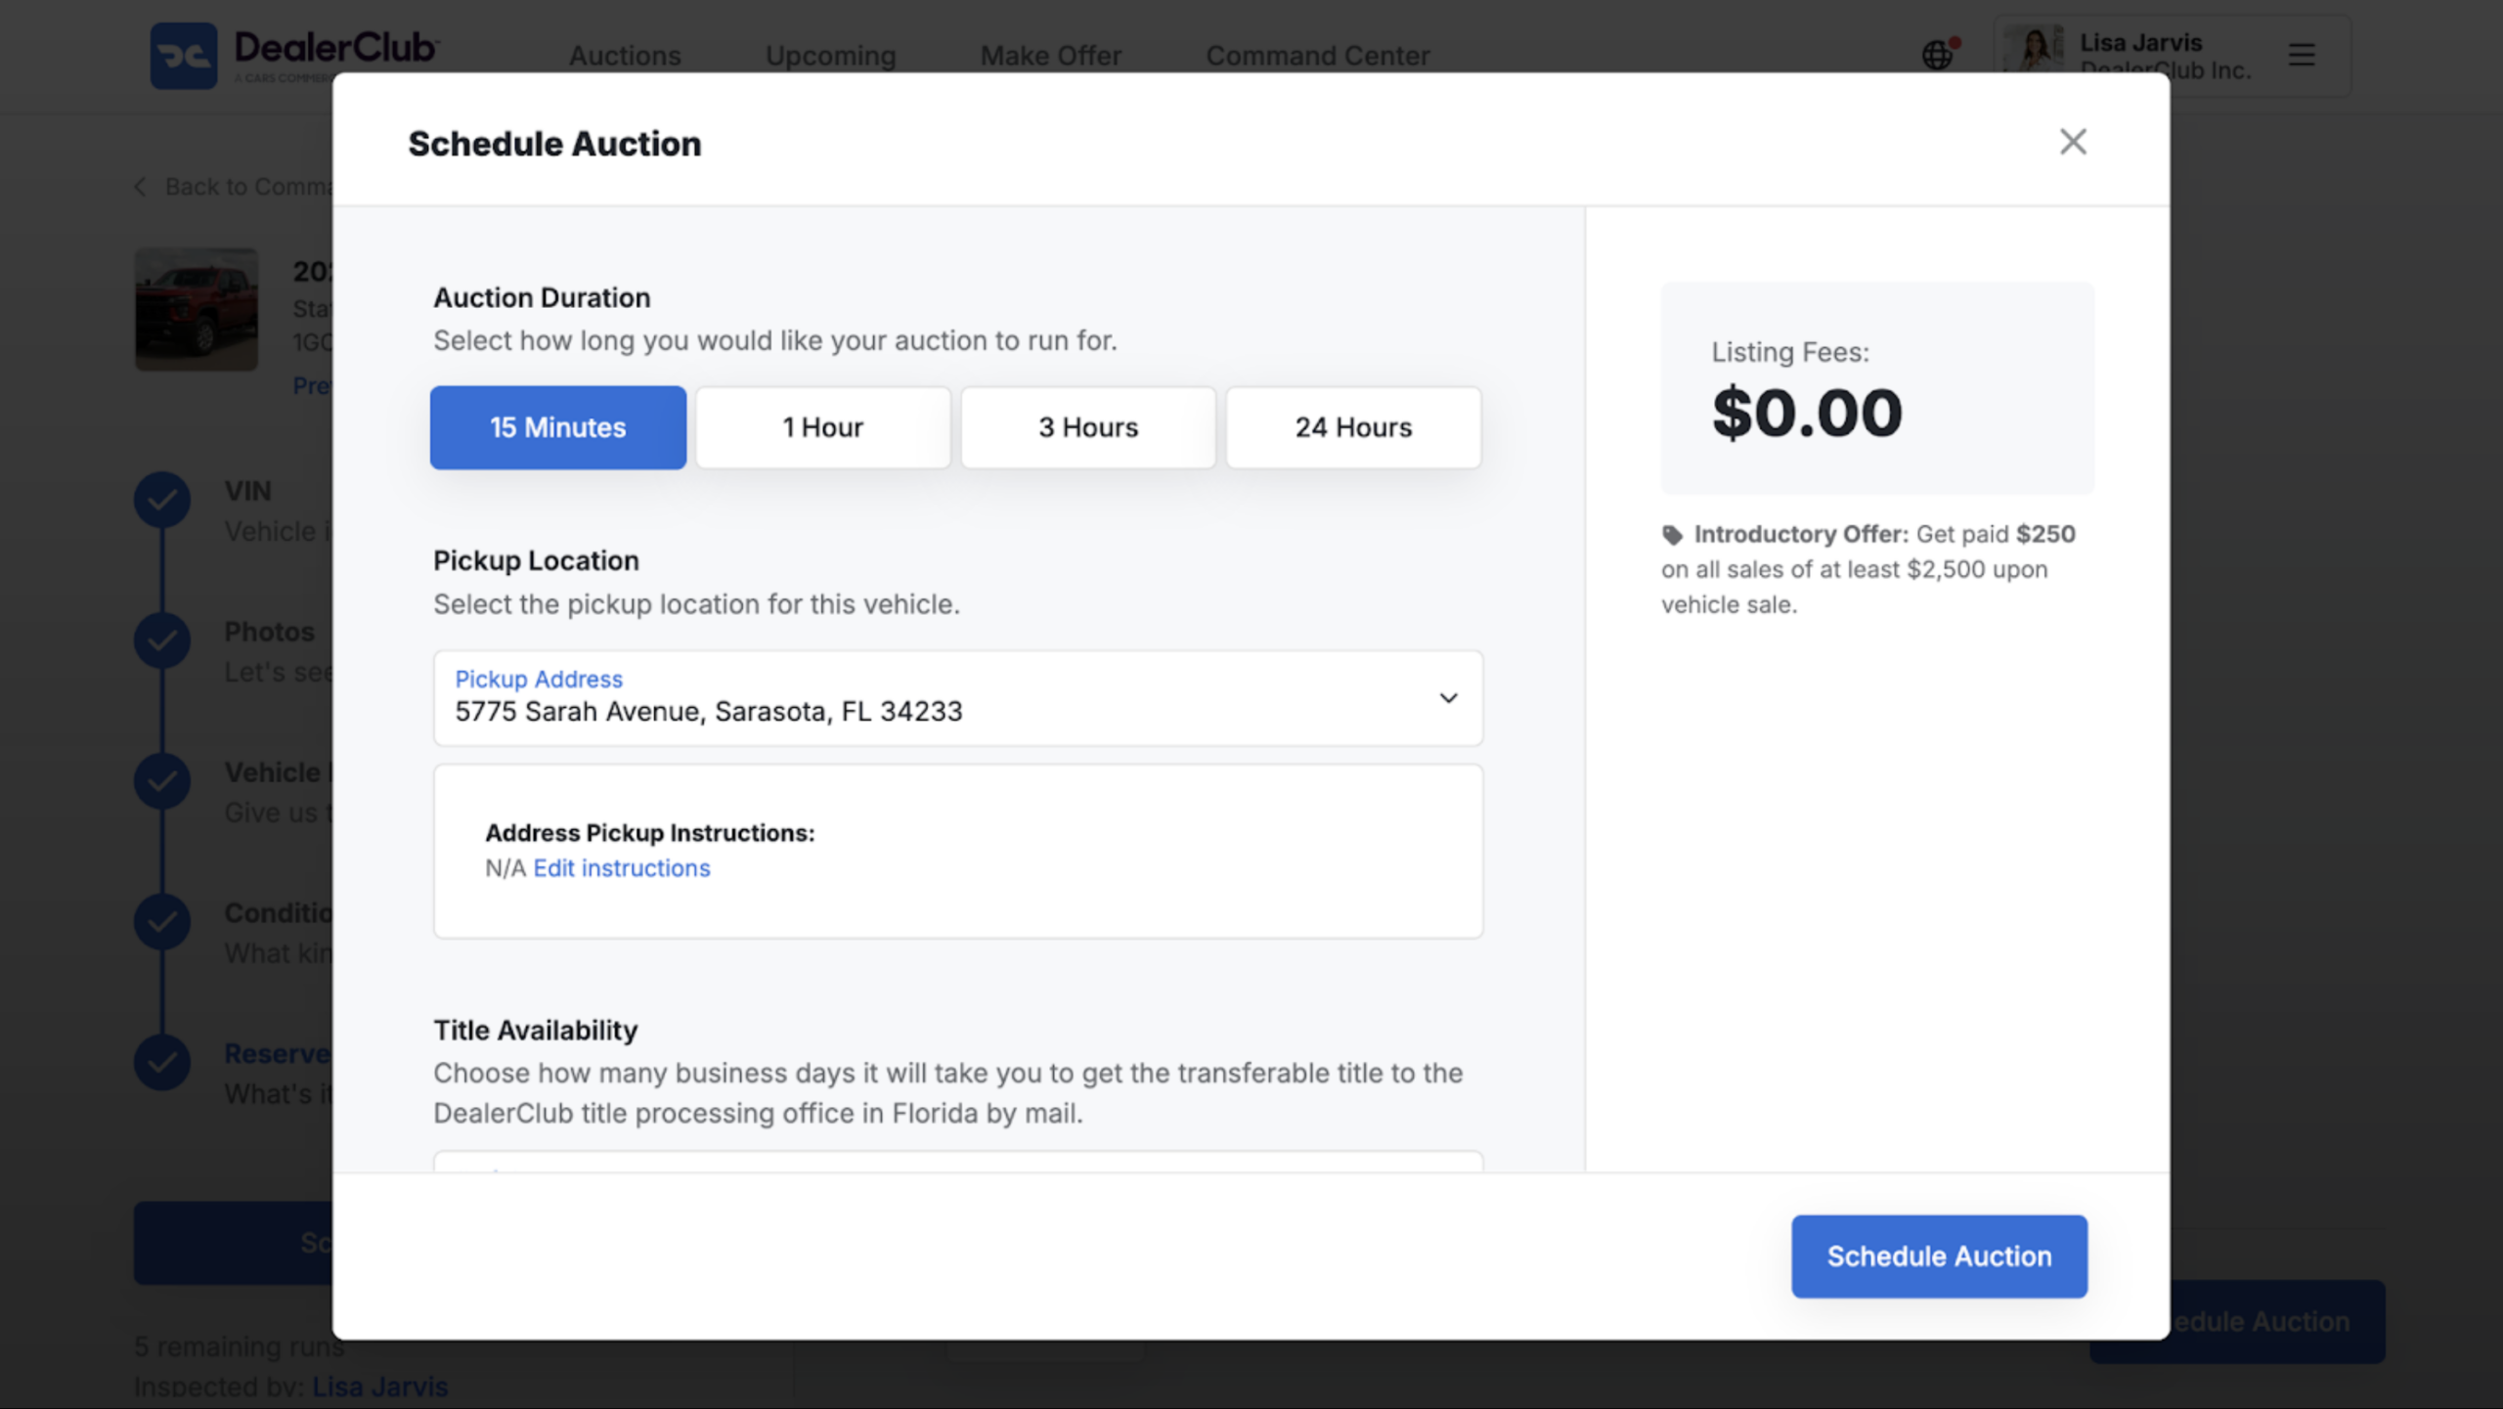
Task: Click Lisa Jarvis profile avatar
Action: 2034,50
